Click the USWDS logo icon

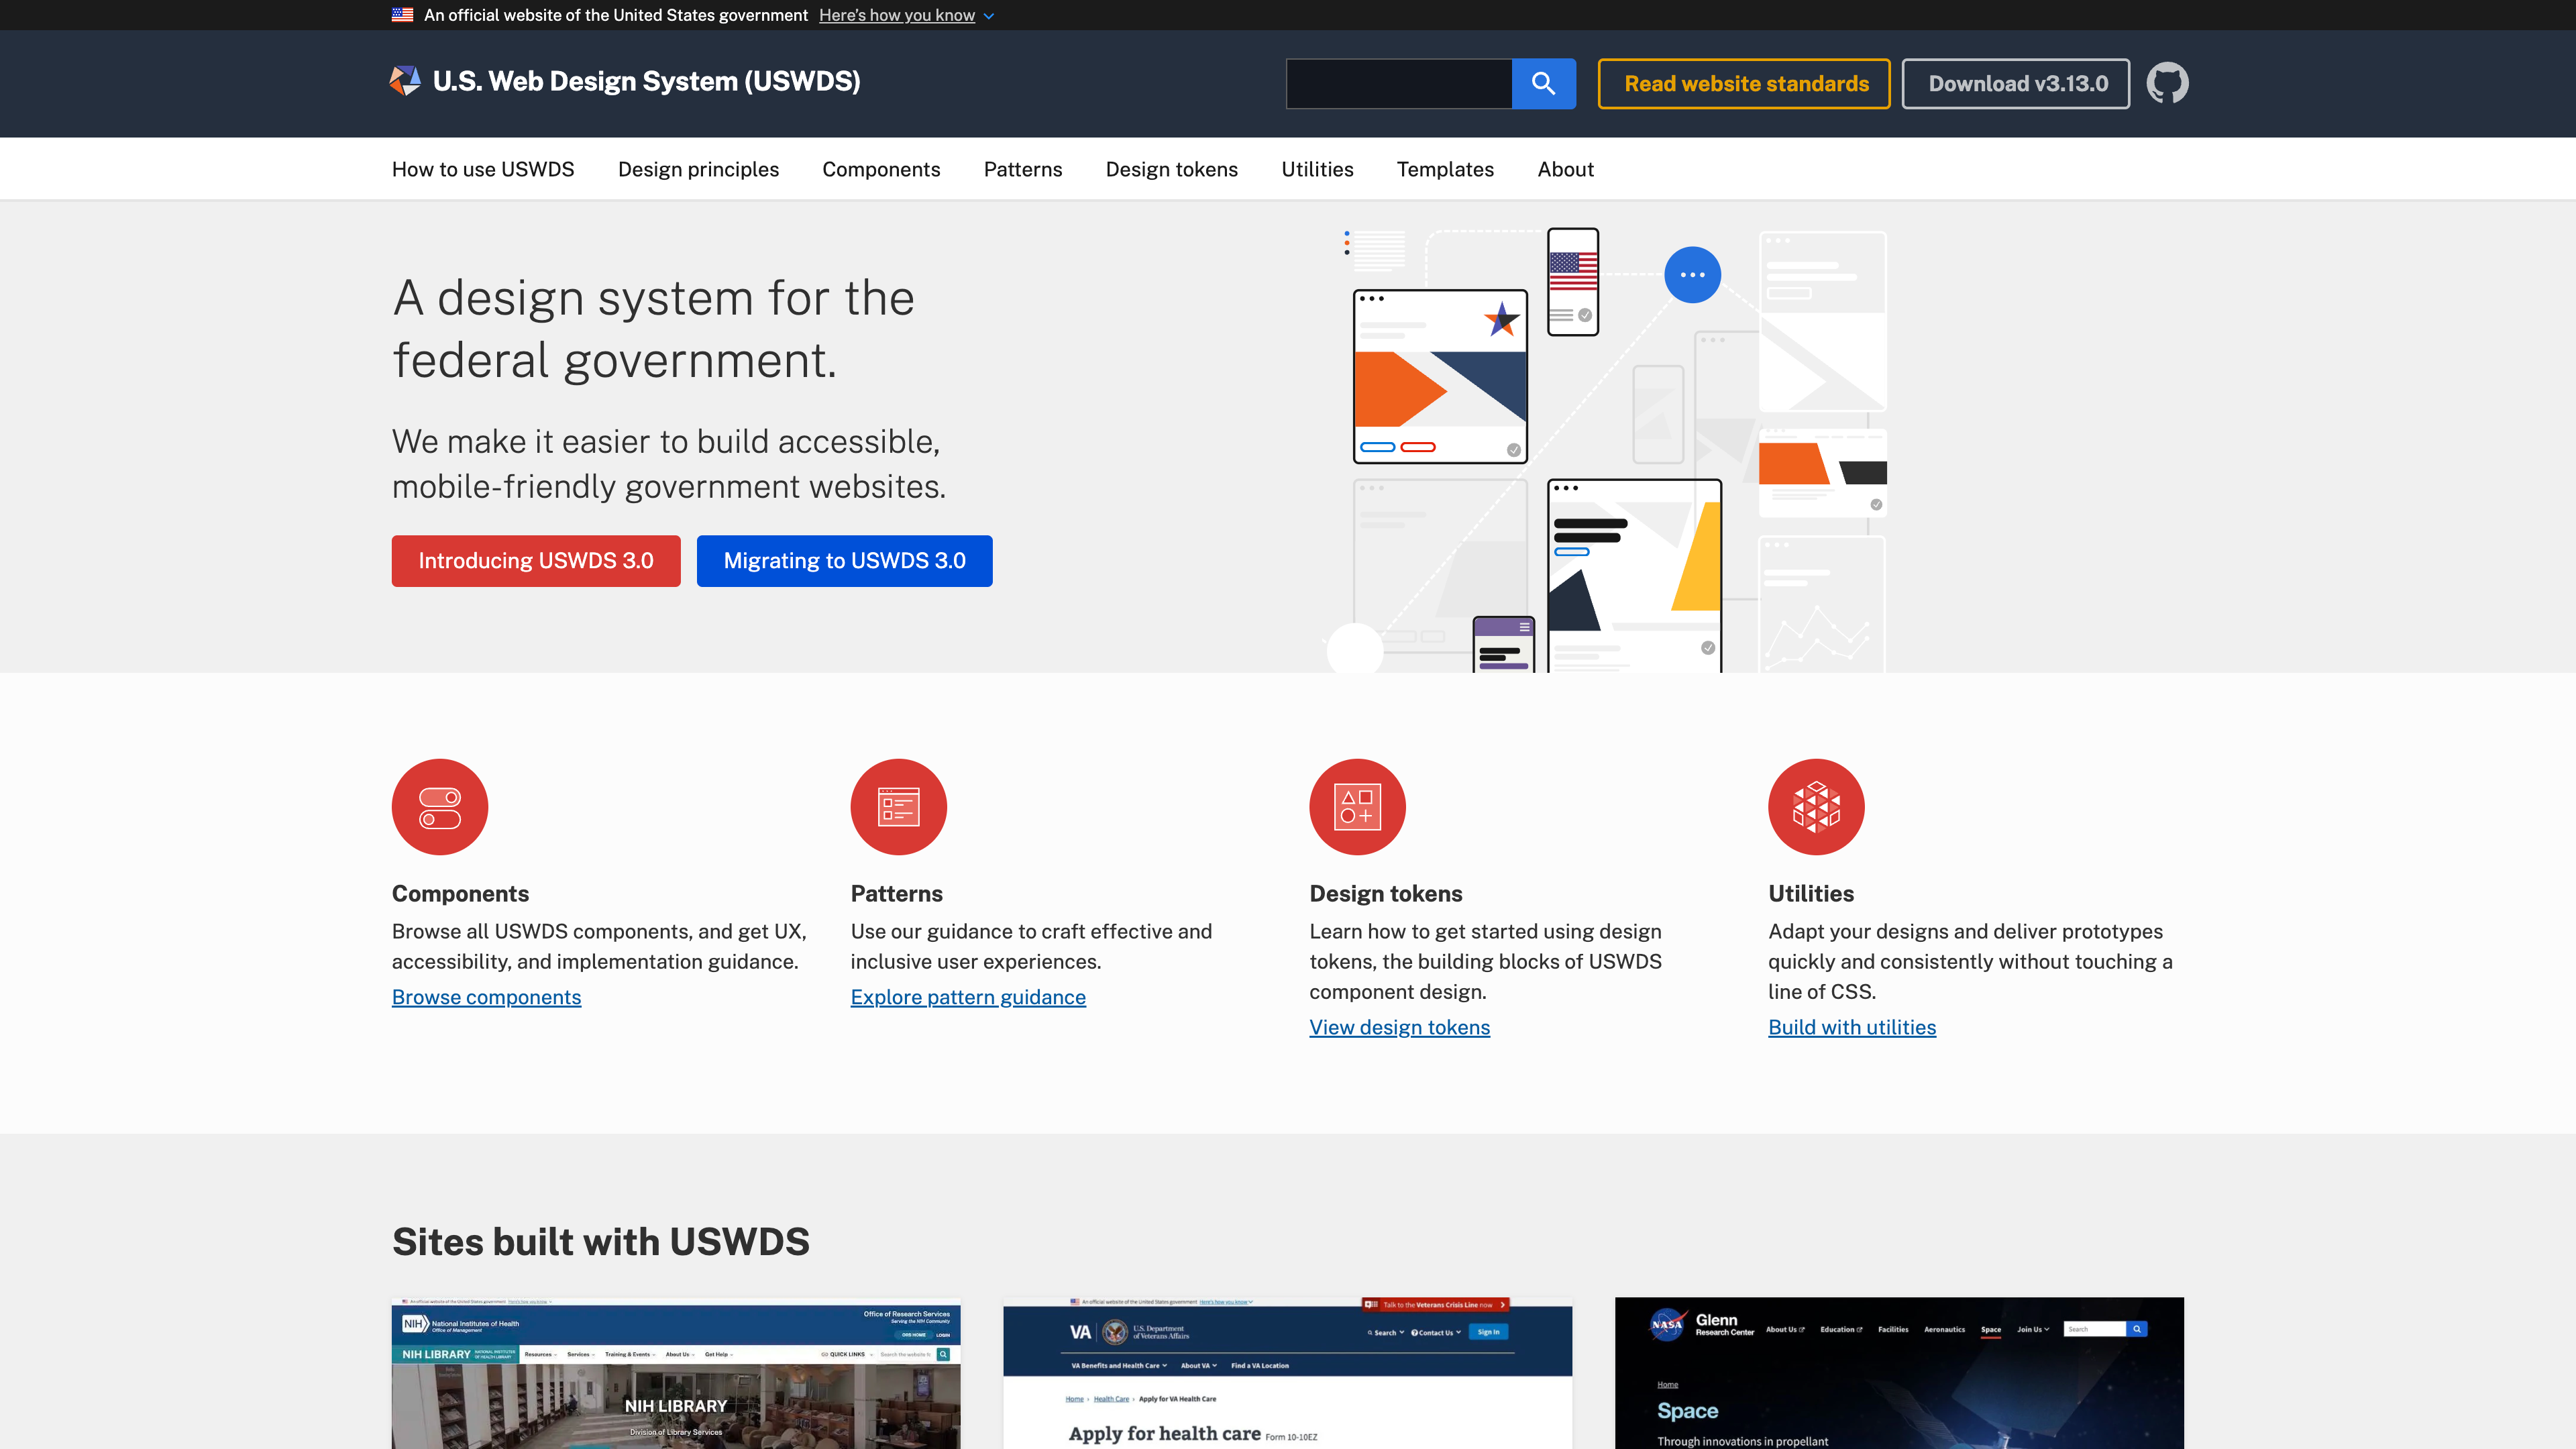[x=405, y=81]
